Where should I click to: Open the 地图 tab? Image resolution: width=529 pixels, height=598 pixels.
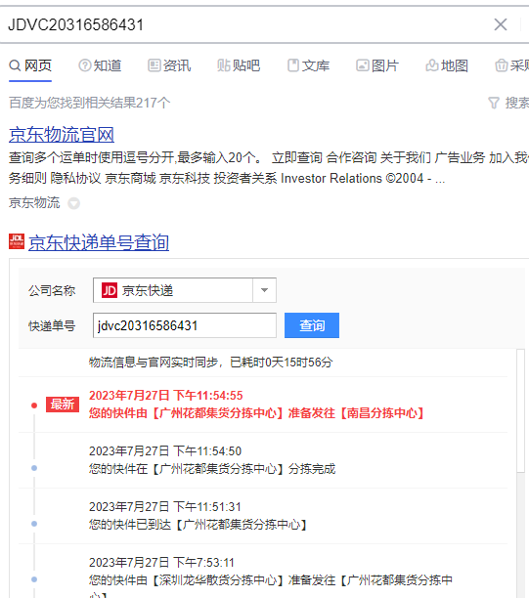[447, 65]
